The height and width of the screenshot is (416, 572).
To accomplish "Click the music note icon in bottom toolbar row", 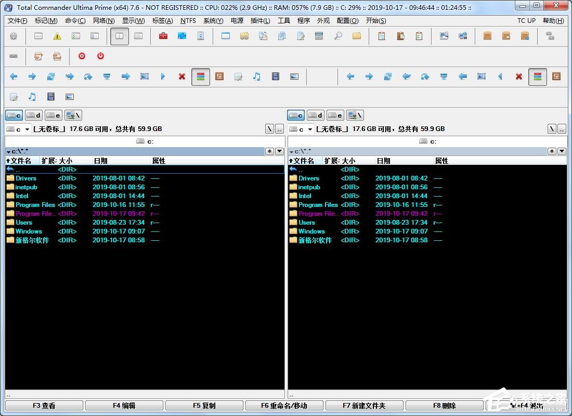I will 32,97.
